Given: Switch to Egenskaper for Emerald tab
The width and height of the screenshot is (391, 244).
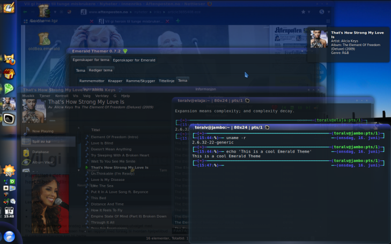Looking at the screenshot, I should pyautogui.click(x=134, y=60).
